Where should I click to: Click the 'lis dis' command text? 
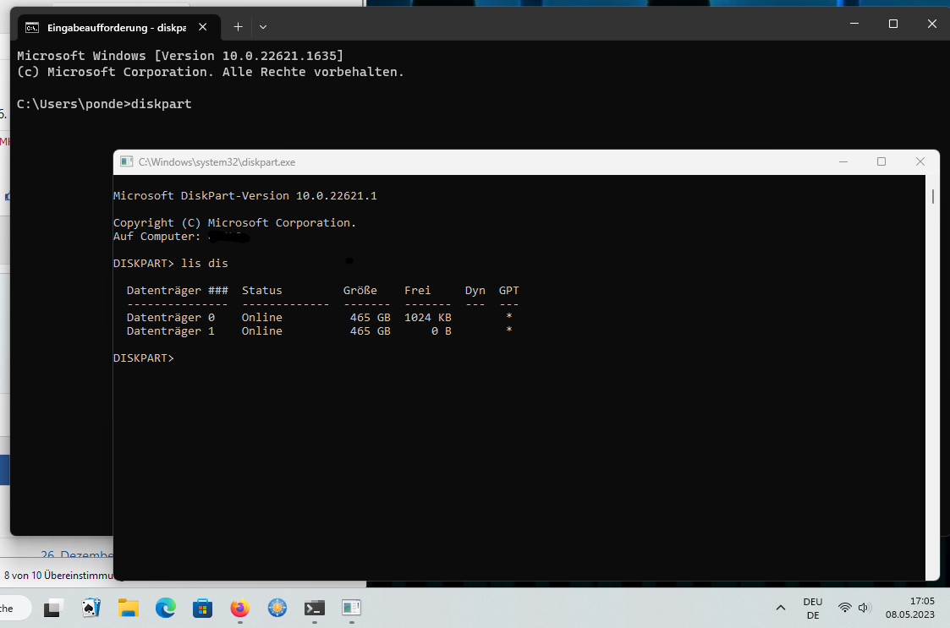tap(205, 264)
